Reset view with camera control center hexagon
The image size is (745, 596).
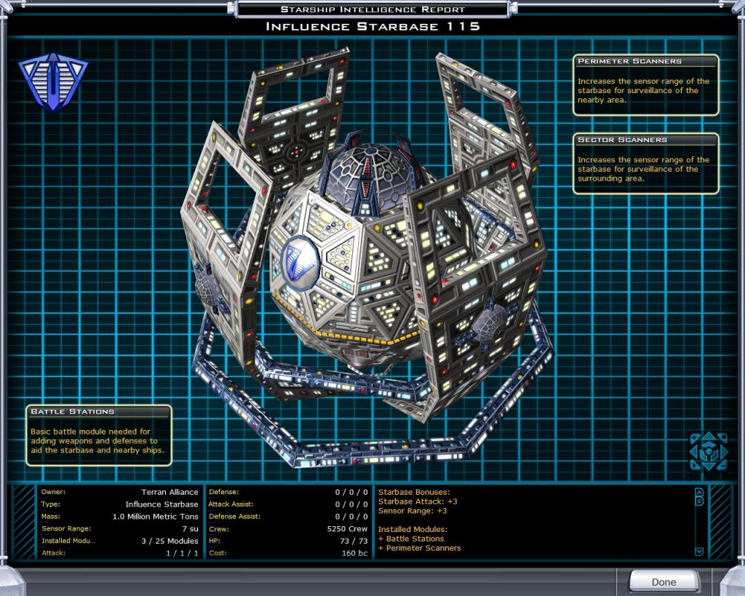(709, 451)
